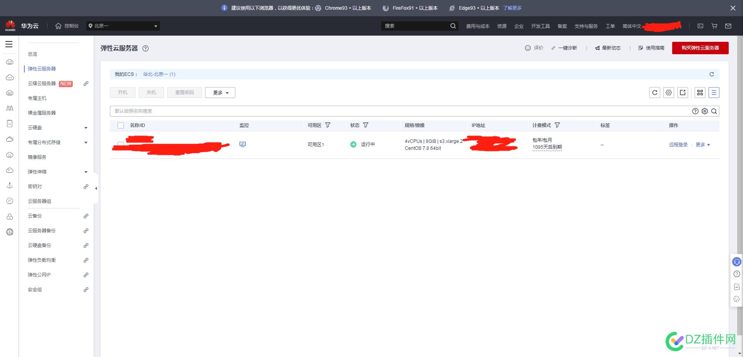Open the CloudShell terminal icon
Viewport: 743px width, 357px height.
pos(700,26)
